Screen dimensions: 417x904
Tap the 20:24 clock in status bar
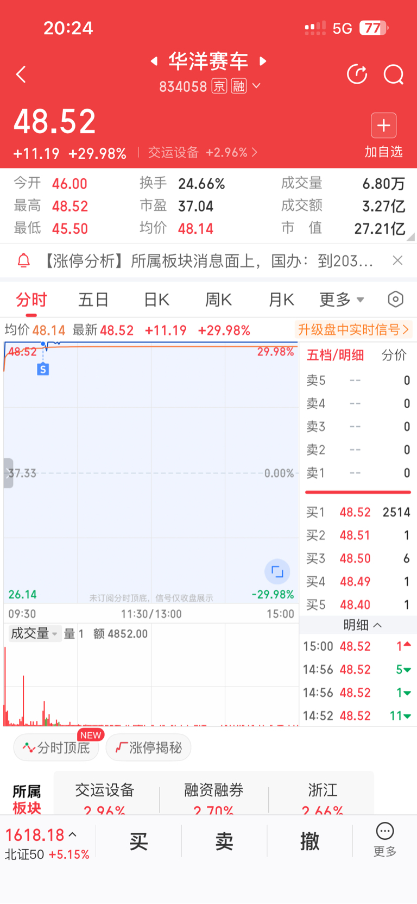(68, 28)
